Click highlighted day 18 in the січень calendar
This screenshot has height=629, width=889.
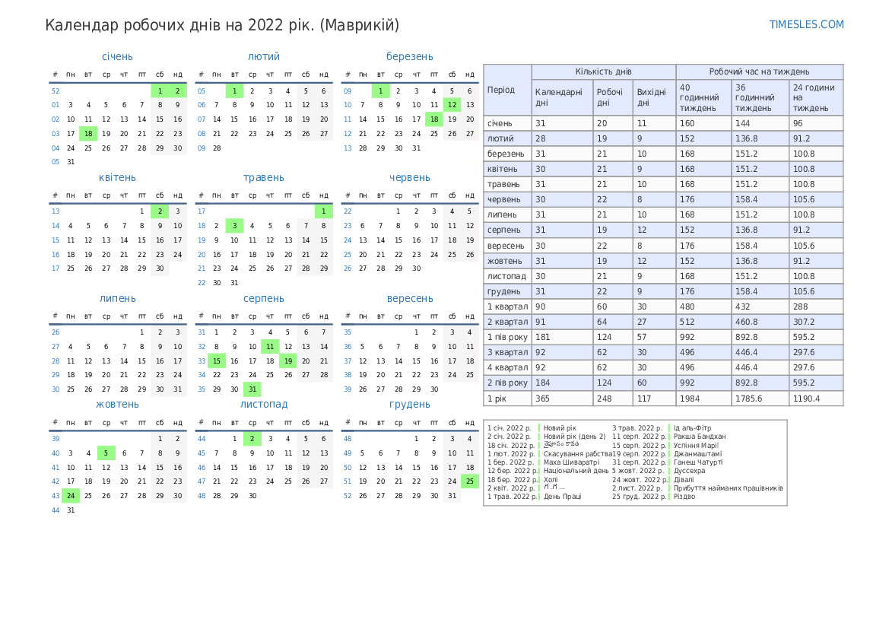[88, 134]
